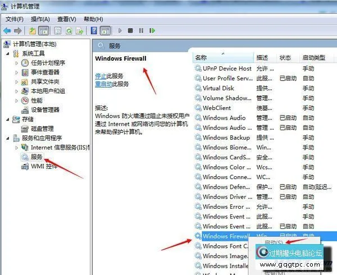337x275 pixels.
Task: Select the 共享文件夹 icon
Action: point(25,82)
